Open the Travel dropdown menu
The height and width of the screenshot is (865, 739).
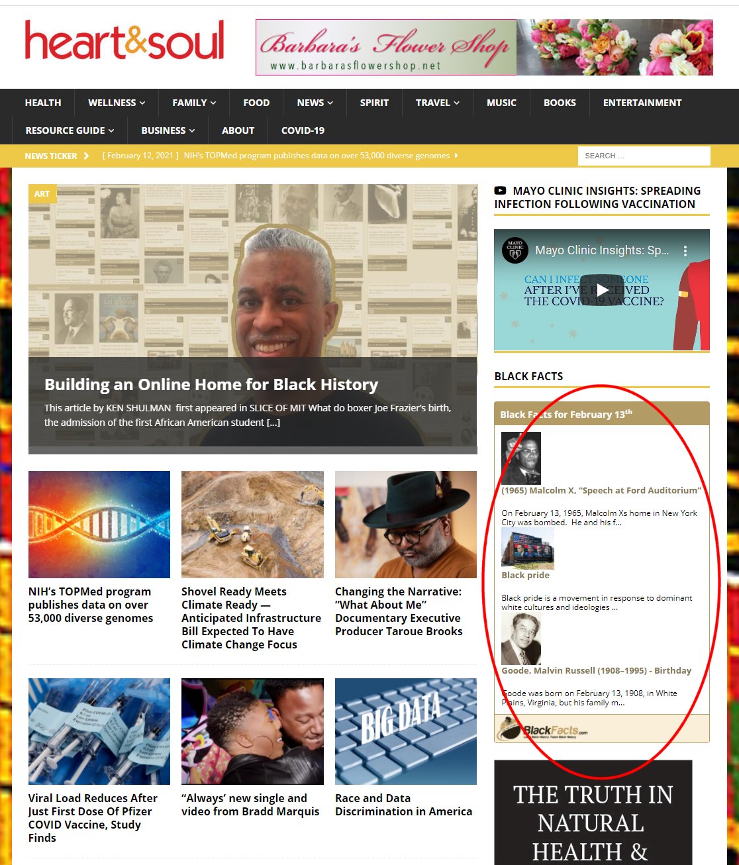point(437,103)
